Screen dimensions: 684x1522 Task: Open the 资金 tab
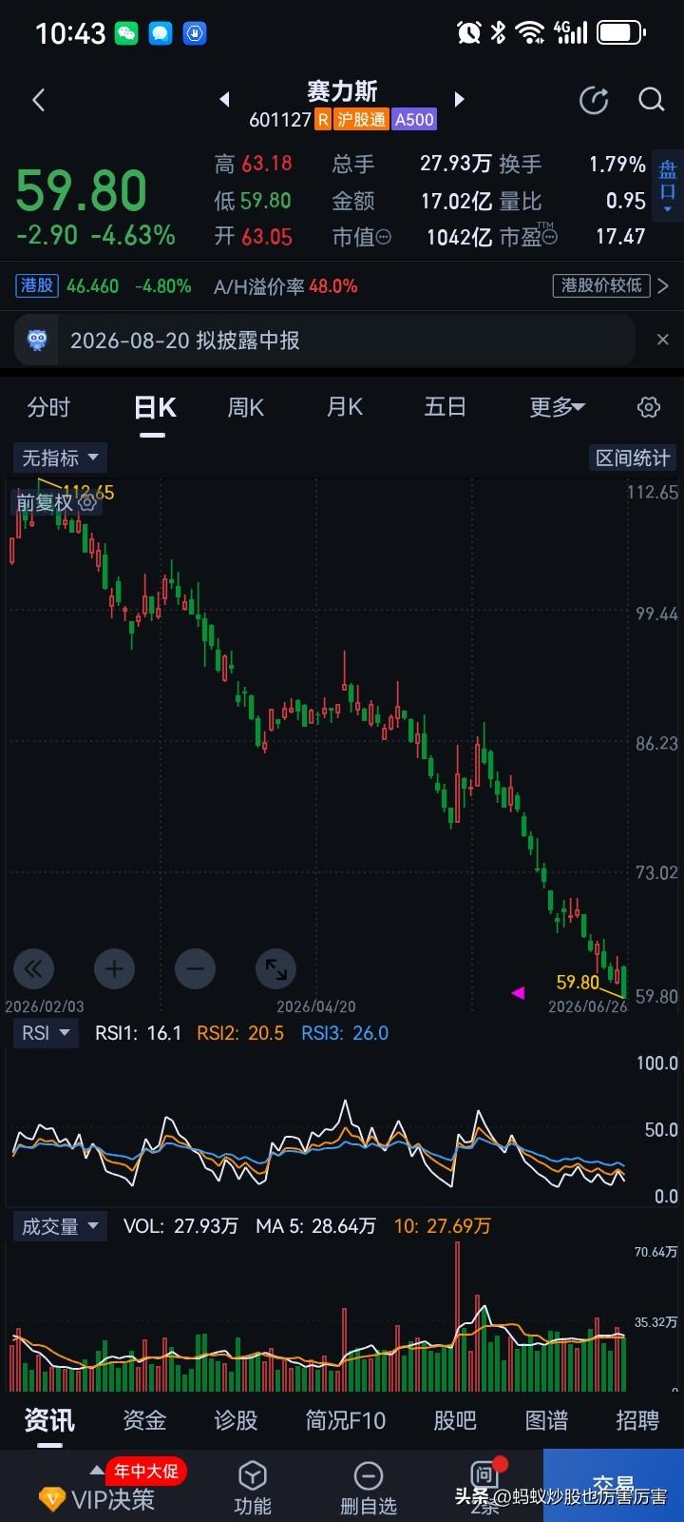(x=144, y=1420)
